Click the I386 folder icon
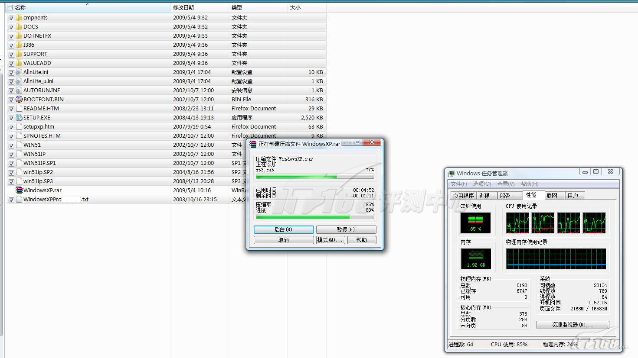The height and width of the screenshot is (358, 638). [19, 45]
